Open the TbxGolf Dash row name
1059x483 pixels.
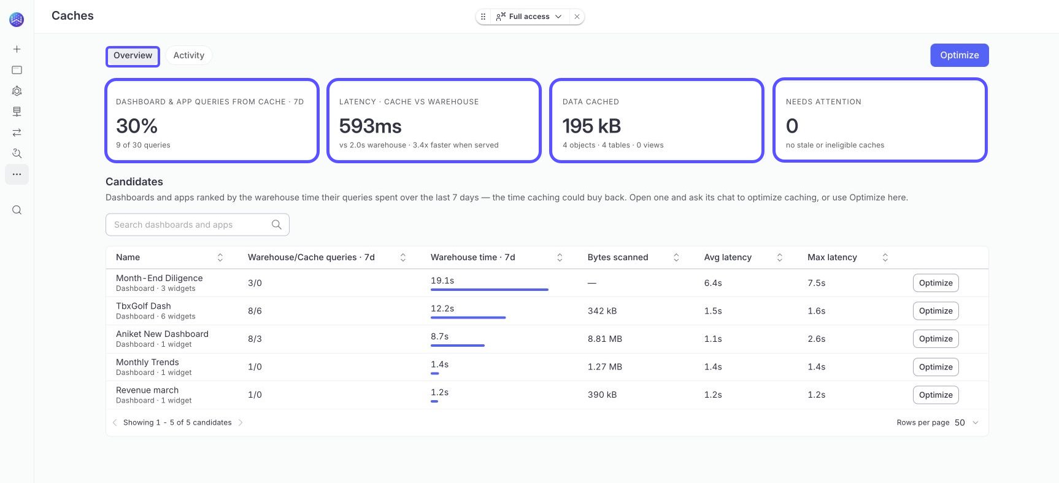pos(144,306)
